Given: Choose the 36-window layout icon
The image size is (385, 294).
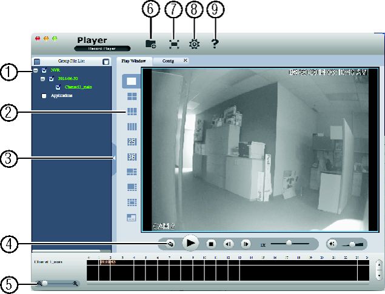Looking at the screenshot, I should [132, 157].
